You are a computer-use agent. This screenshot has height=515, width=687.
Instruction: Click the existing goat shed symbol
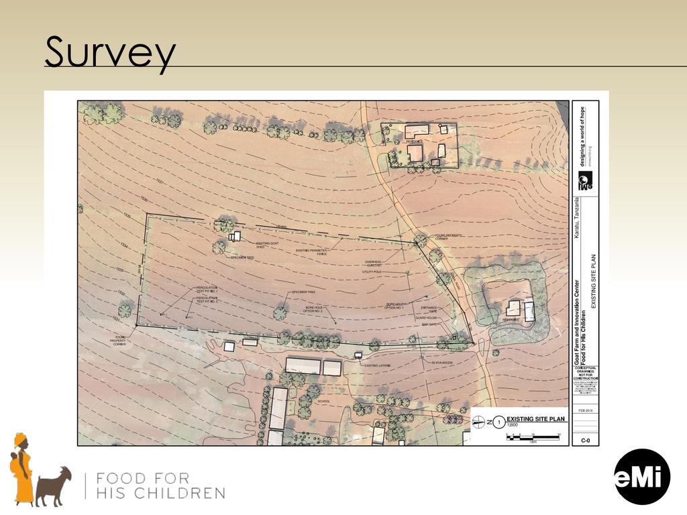point(234,236)
